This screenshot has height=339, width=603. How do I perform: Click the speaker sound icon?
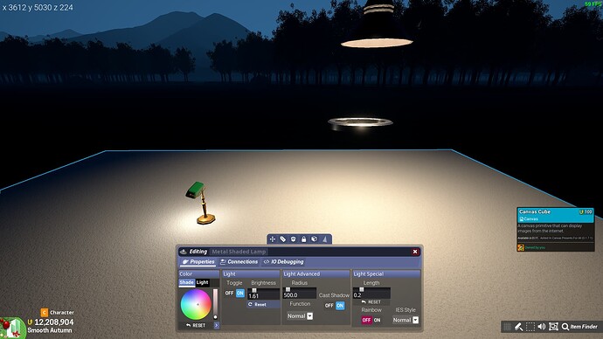pos(542,327)
